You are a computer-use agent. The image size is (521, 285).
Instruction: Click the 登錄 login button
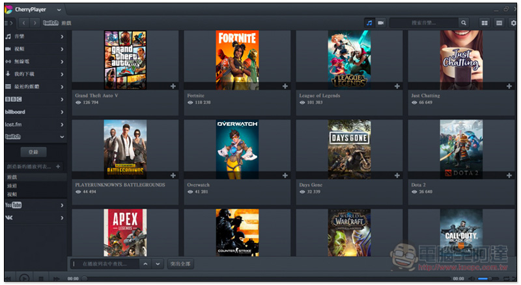point(34,152)
